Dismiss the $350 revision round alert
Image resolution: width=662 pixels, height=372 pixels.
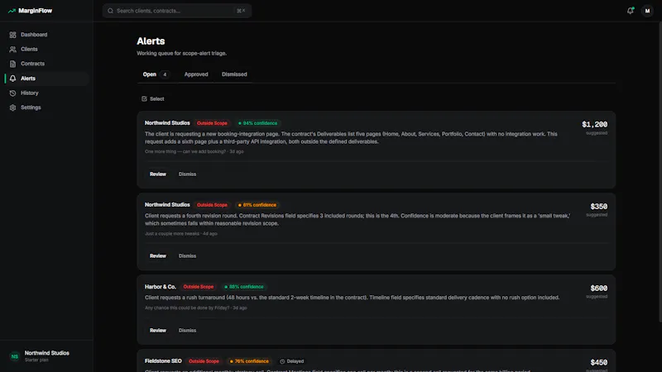pyautogui.click(x=188, y=256)
